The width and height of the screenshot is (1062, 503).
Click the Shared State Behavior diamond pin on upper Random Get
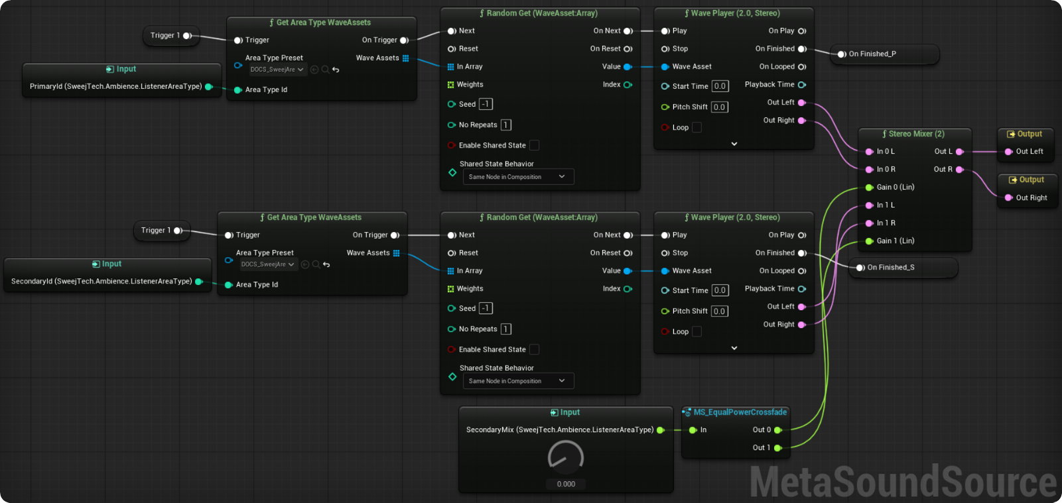point(452,172)
